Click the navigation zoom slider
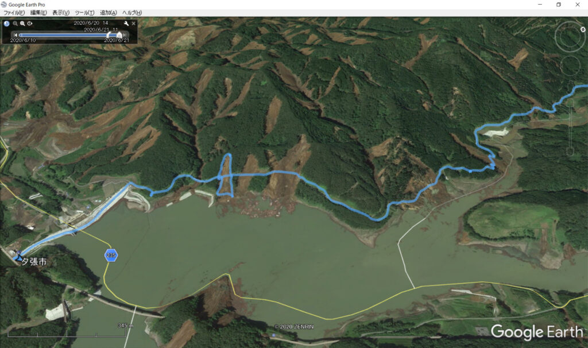This screenshot has height=348, width=588. [x=570, y=127]
